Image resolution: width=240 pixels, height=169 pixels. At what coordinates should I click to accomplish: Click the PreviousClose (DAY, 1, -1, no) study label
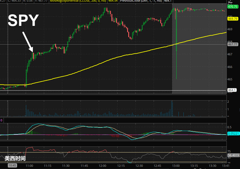tap(141, 1)
